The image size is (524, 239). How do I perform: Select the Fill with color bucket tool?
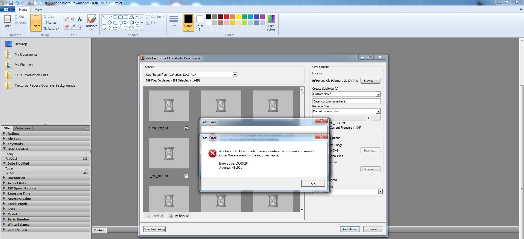pyautogui.click(x=73, y=19)
